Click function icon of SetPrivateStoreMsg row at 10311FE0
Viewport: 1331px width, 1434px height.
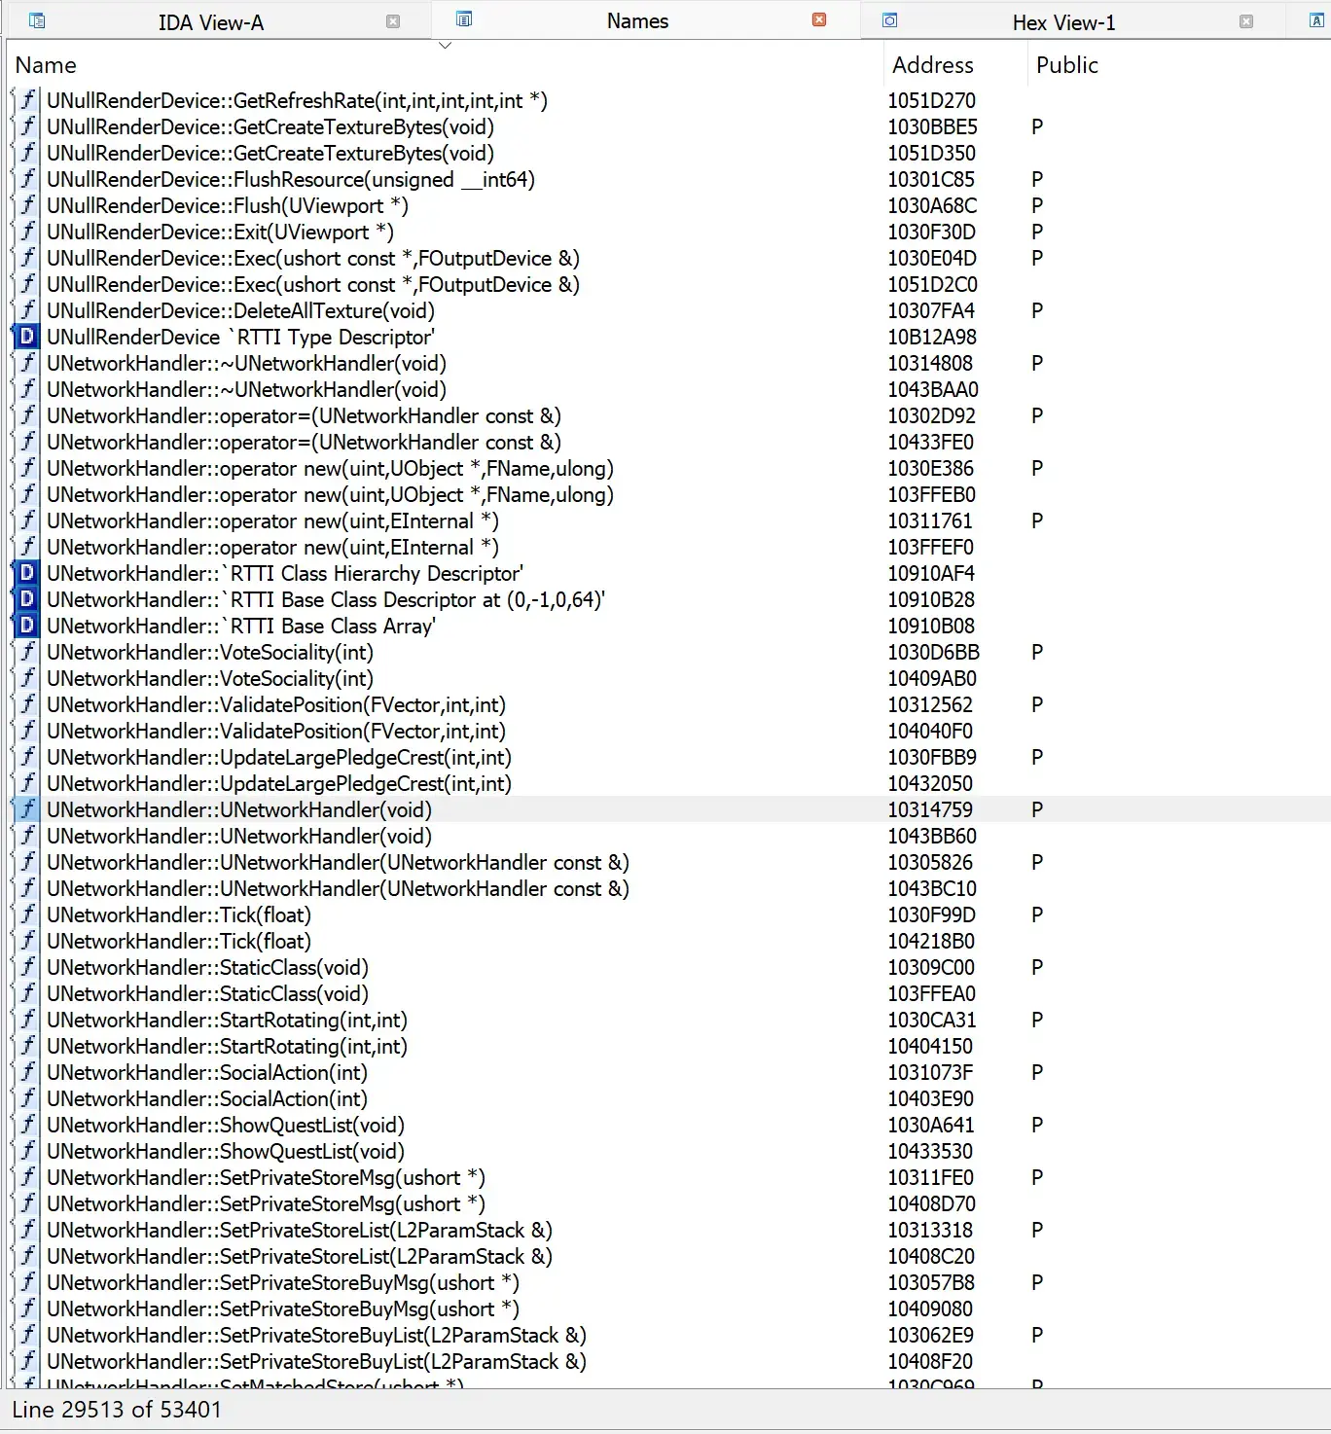[27, 1177]
